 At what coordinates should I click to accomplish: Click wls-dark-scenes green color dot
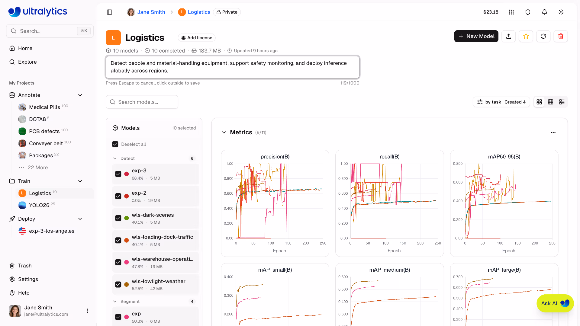click(127, 218)
